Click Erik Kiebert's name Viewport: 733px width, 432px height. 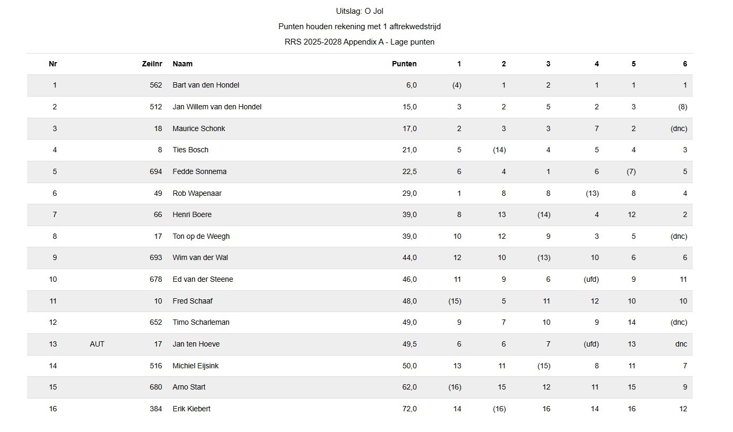click(191, 409)
